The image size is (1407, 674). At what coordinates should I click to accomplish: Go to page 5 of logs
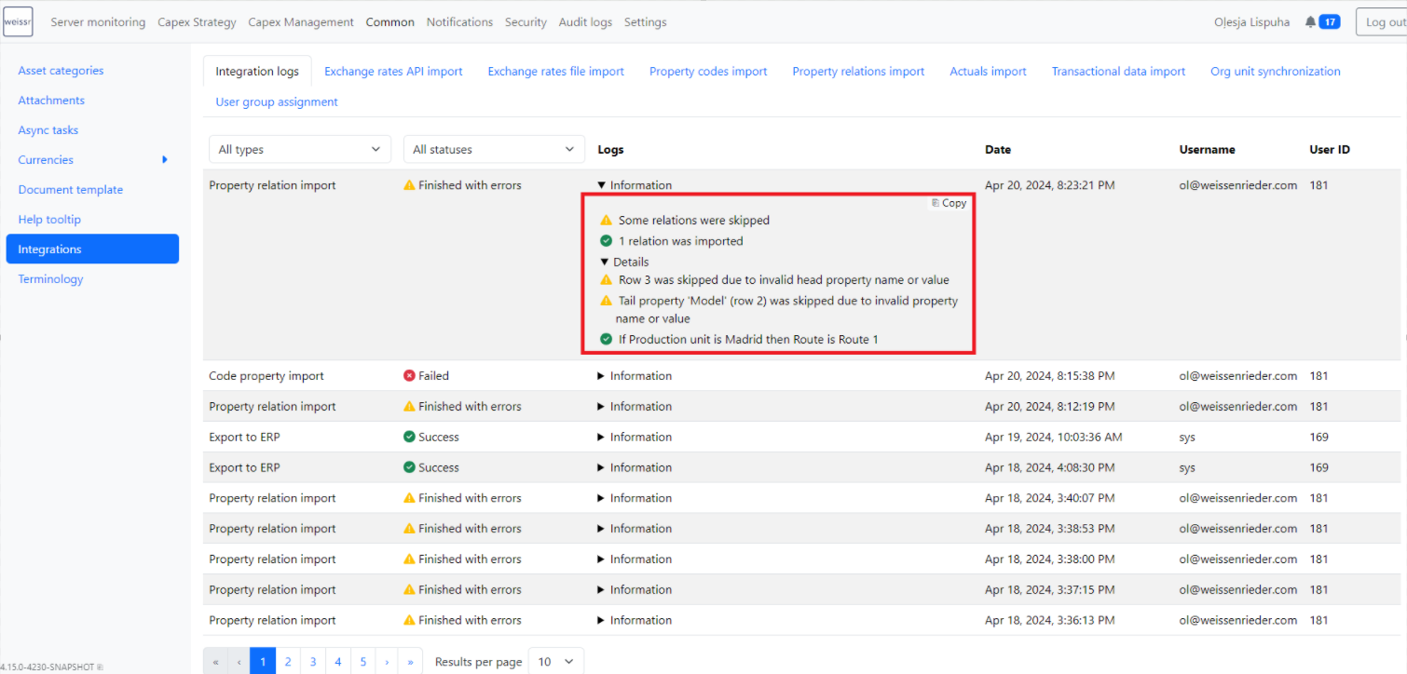[363, 662]
